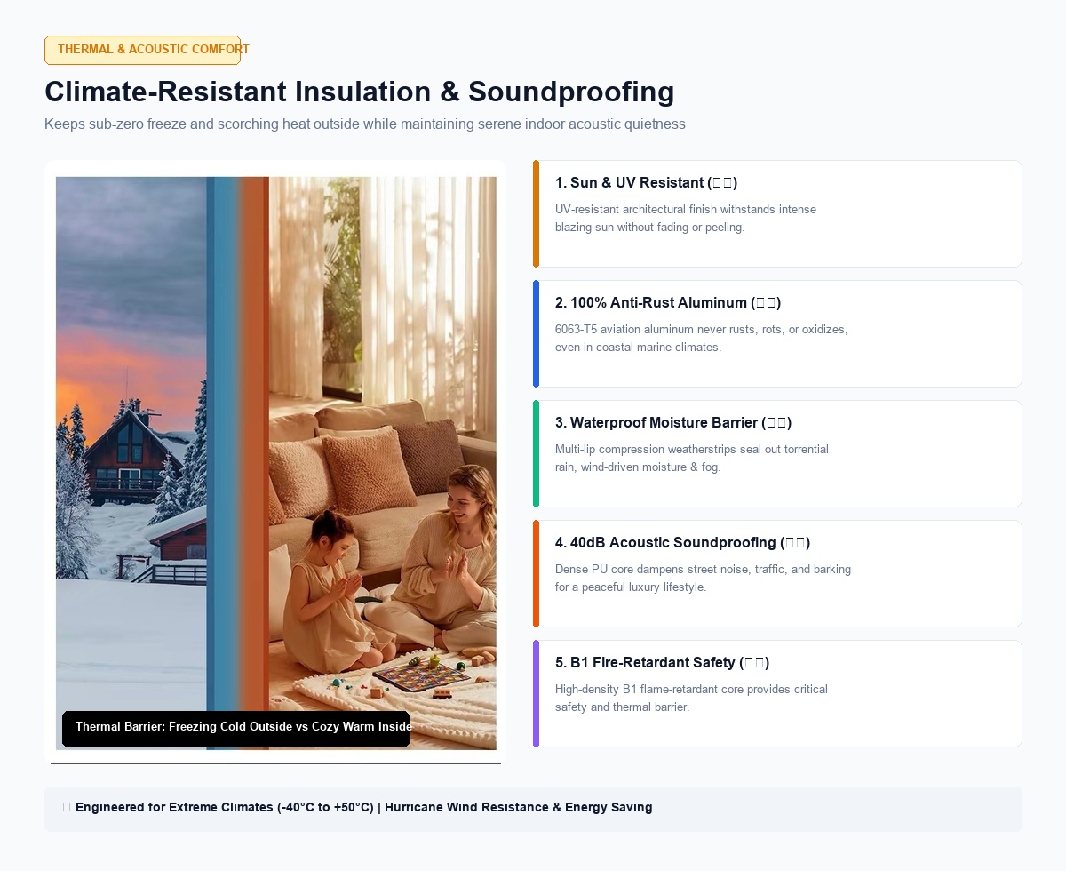Select the 100% Anti-Rust Aluminum title

pos(668,302)
